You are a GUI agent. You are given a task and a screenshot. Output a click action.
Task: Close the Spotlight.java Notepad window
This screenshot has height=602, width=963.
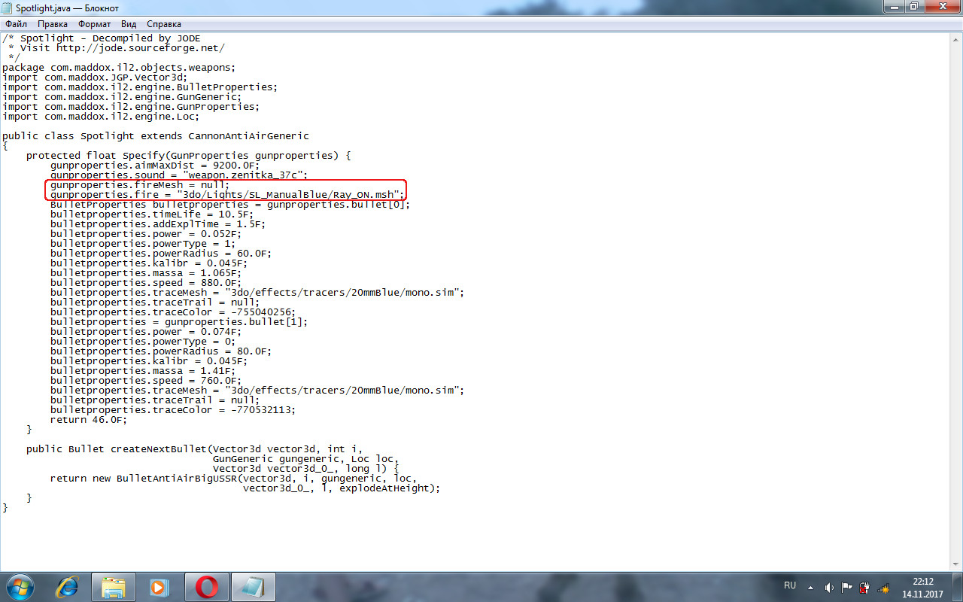point(942,7)
